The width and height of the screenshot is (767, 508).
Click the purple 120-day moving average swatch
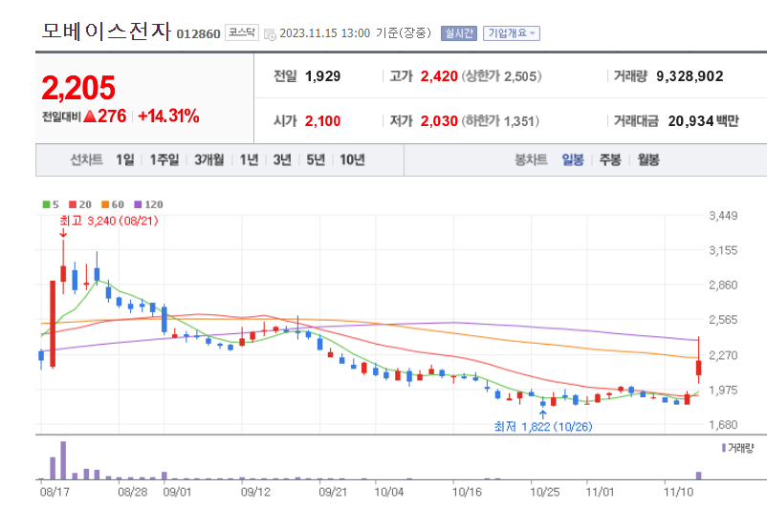tap(138, 204)
